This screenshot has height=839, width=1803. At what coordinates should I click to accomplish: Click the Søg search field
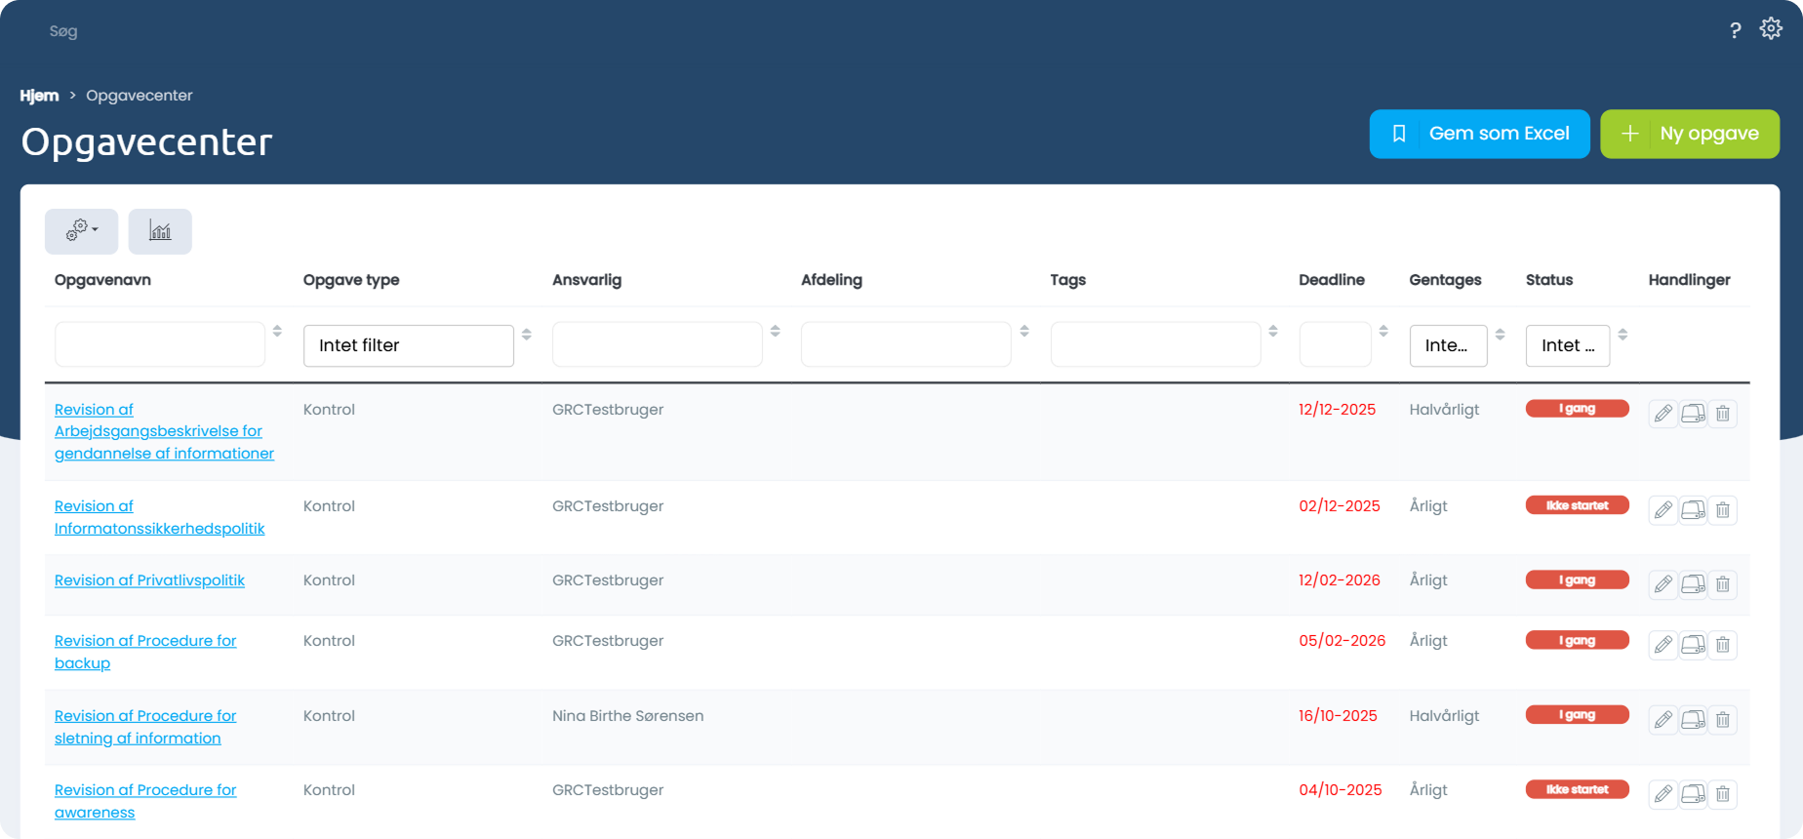click(63, 31)
